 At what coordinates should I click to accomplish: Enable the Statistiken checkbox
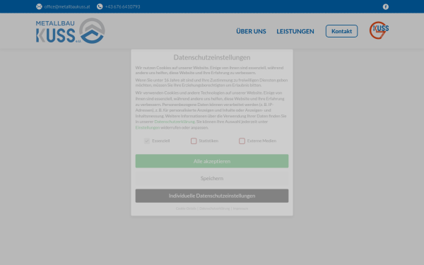pos(194,141)
